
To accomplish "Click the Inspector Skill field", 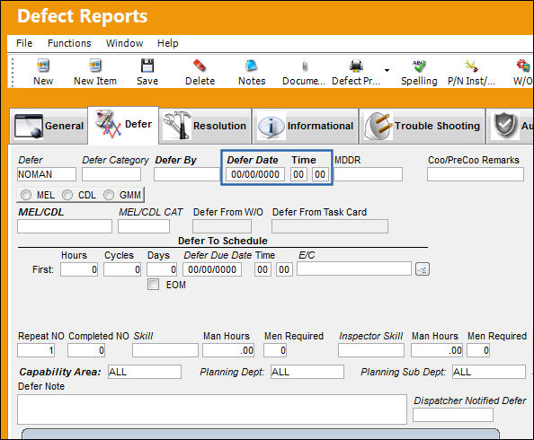I will (371, 350).
